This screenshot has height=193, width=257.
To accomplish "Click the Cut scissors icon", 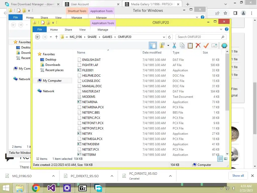I will click(174, 45).
